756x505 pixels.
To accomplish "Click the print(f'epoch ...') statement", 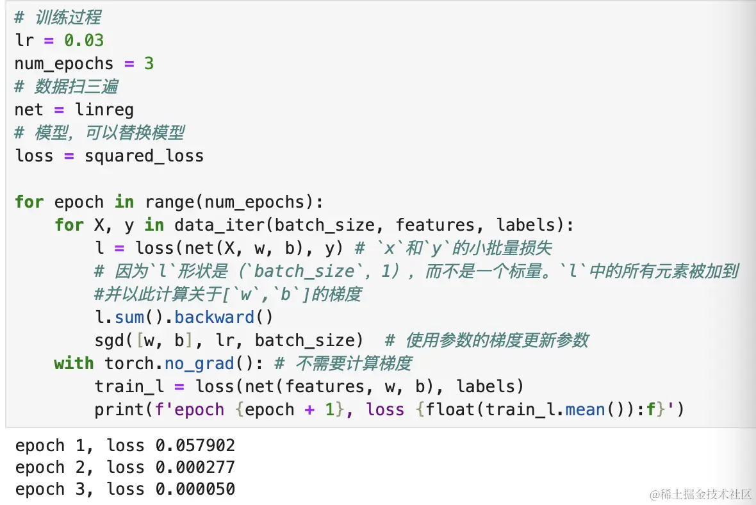I will click(x=390, y=410).
